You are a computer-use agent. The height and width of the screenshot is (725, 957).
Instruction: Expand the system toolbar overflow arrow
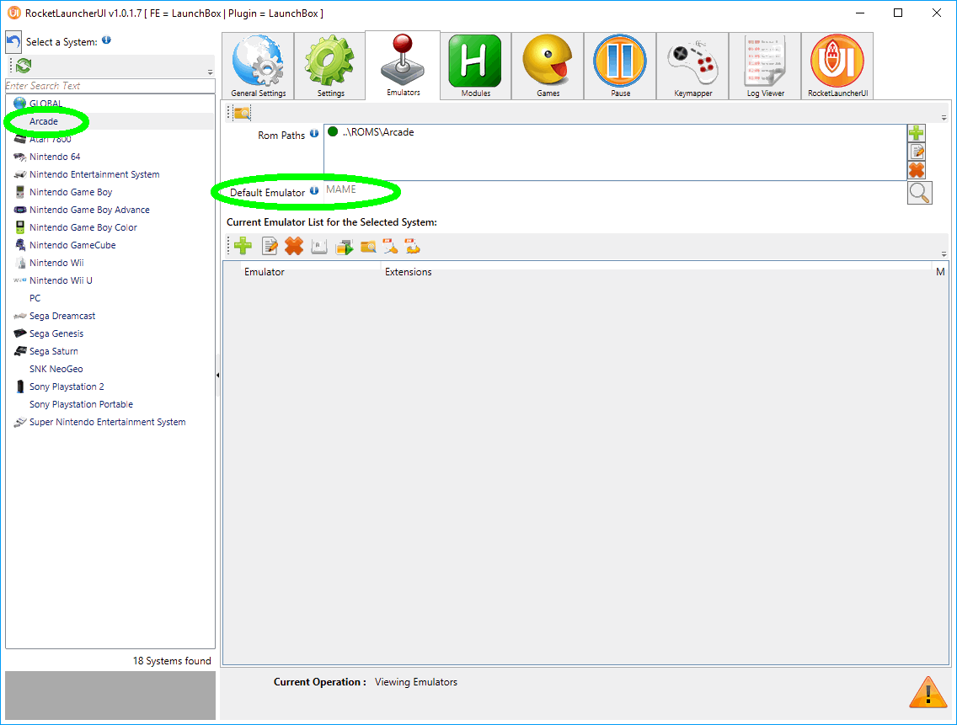[x=211, y=72]
